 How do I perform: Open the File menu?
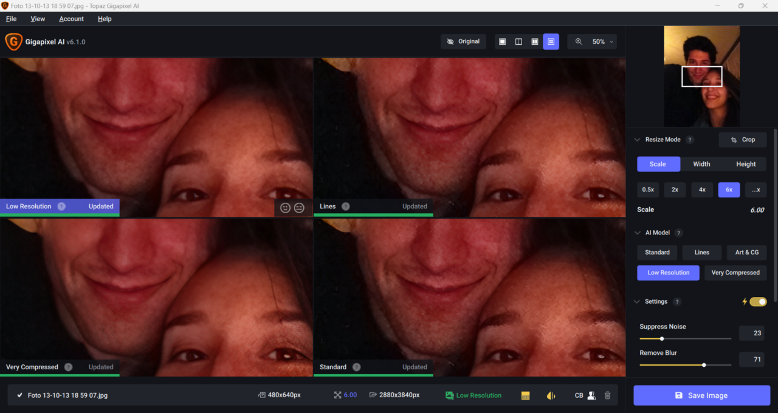11,19
